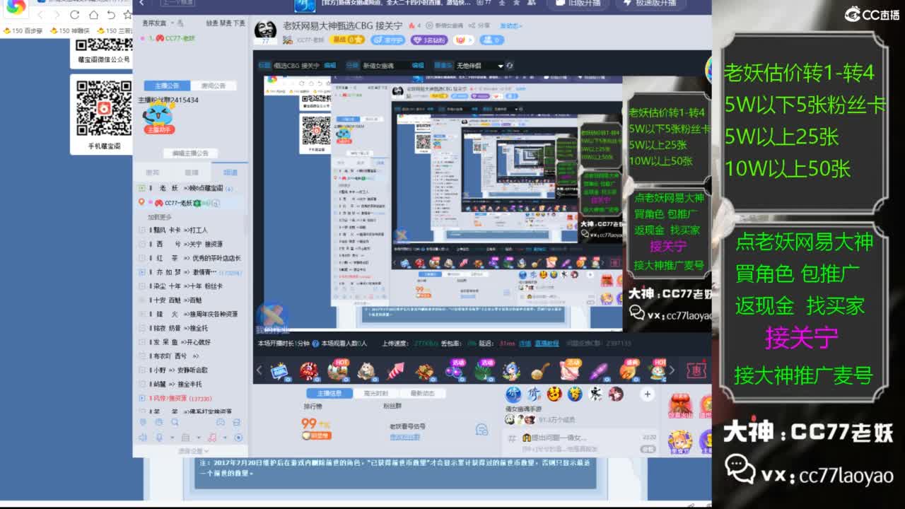Click the 加载更多 link
This screenshot has height=509, width=905.
tap(160, 217)
